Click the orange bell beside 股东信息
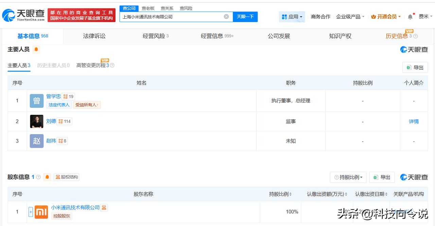This screenshot has width=435, height=226. (47, 177)
